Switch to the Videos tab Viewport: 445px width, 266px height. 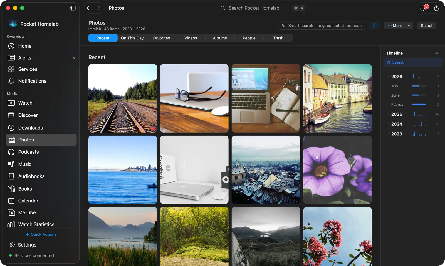(x=191, y=38)
